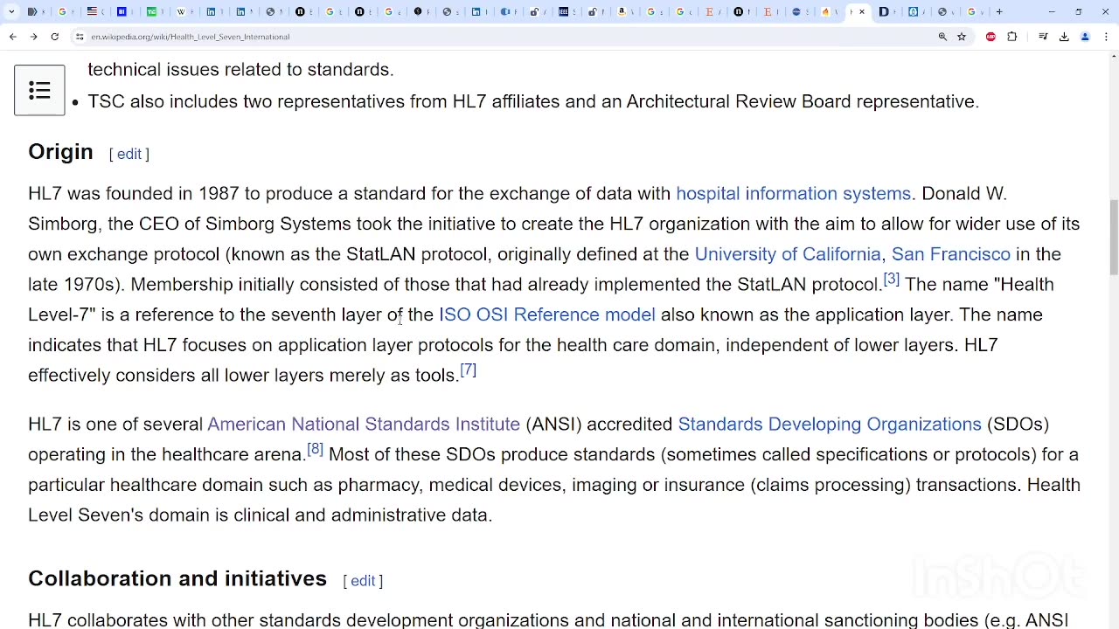Open a new browser tab

click(999, 11)
